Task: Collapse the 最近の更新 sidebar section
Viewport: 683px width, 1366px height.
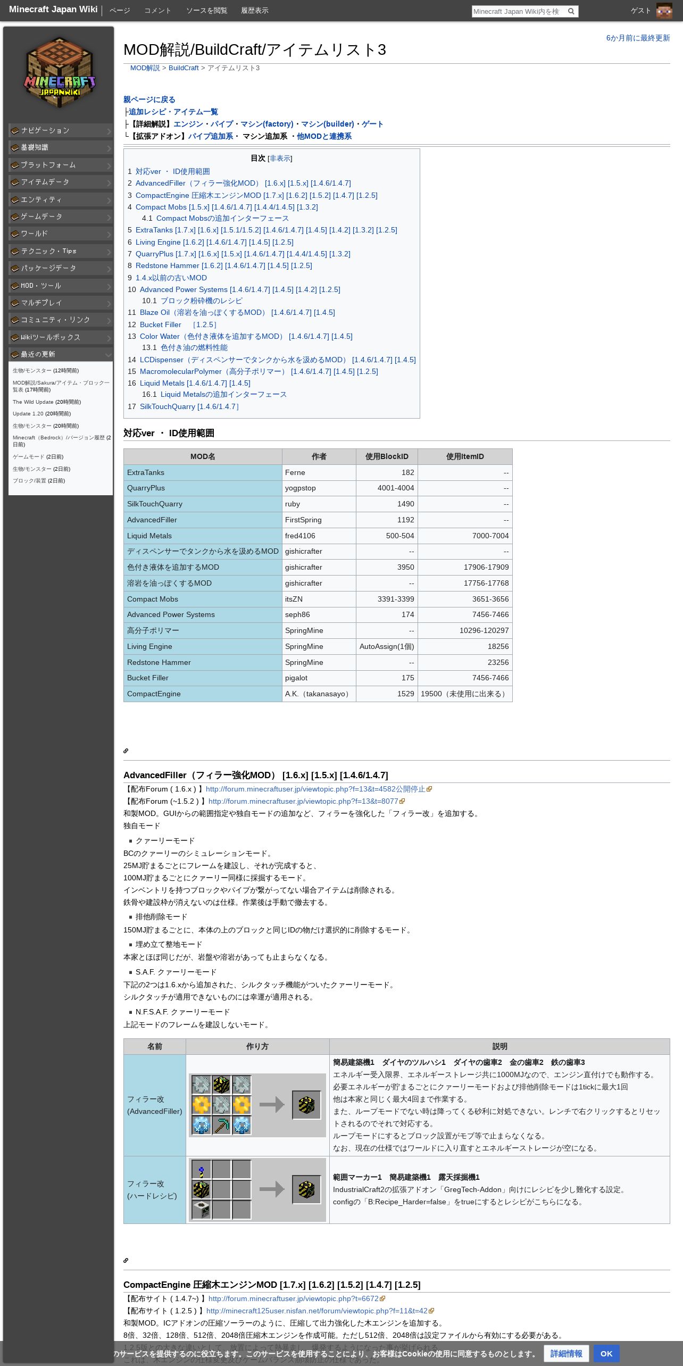Action: 61,354
